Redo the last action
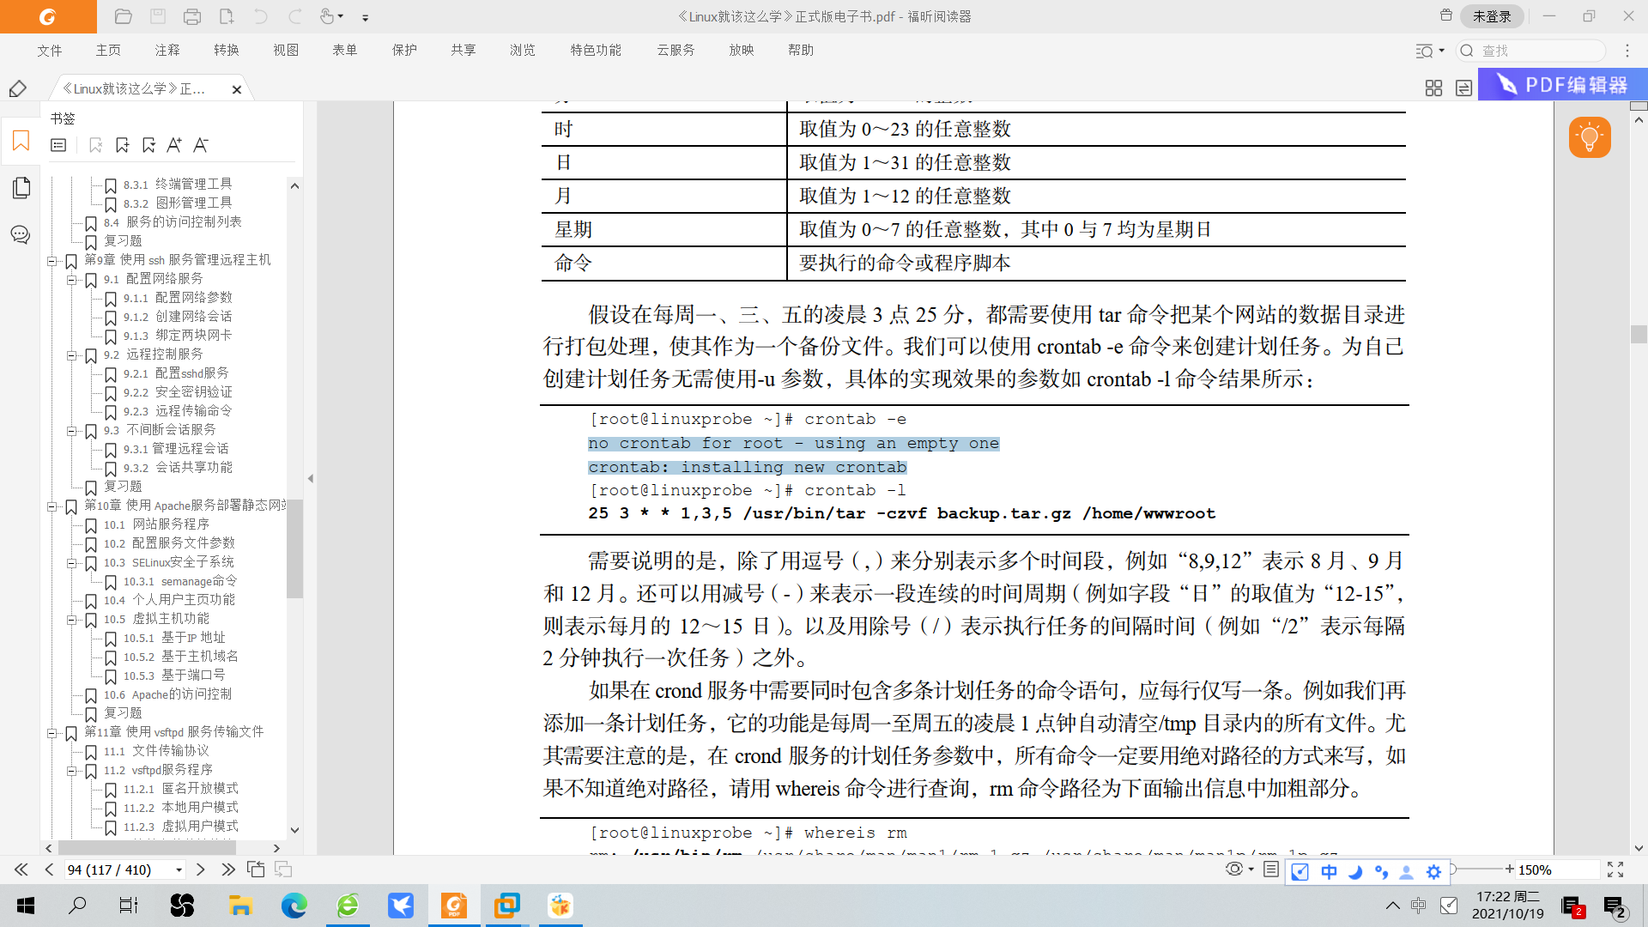 click(x=295, y=16)
